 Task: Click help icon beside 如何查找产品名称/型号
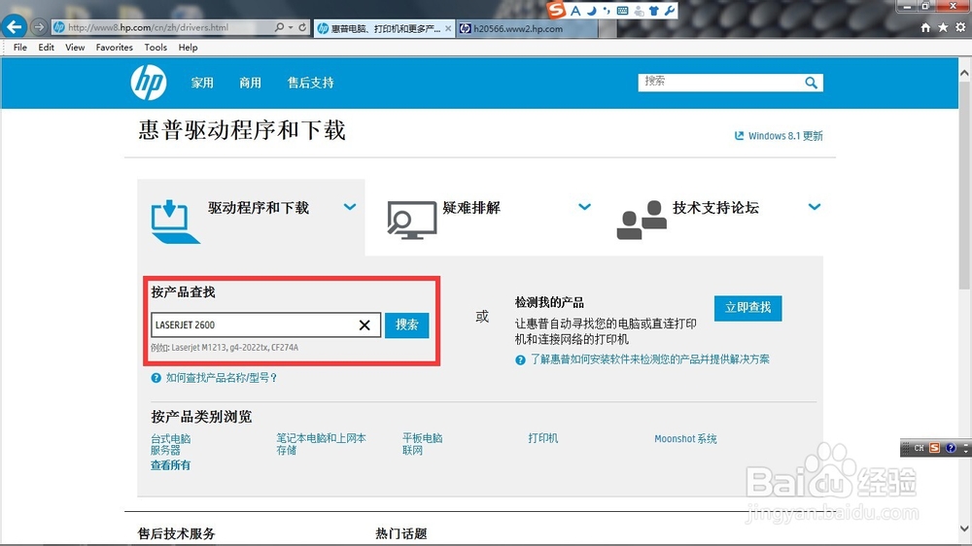pos(156,377)
